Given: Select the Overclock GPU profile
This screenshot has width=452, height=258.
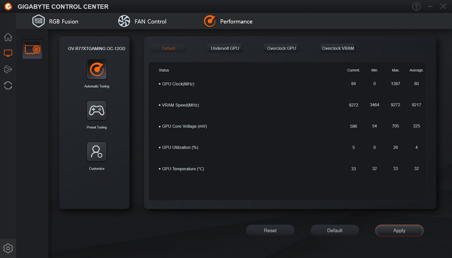Looking at the screenshot, I should click(281, 48).
